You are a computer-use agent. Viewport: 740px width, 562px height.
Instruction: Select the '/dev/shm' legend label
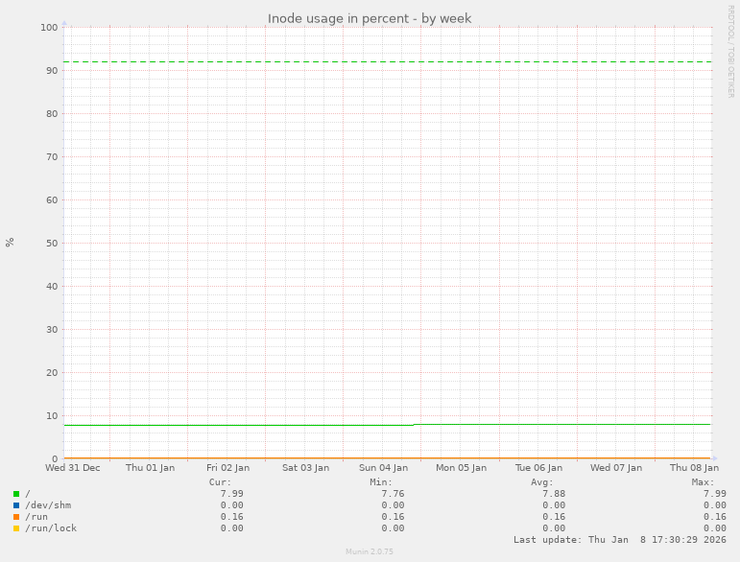pos(48,505)
